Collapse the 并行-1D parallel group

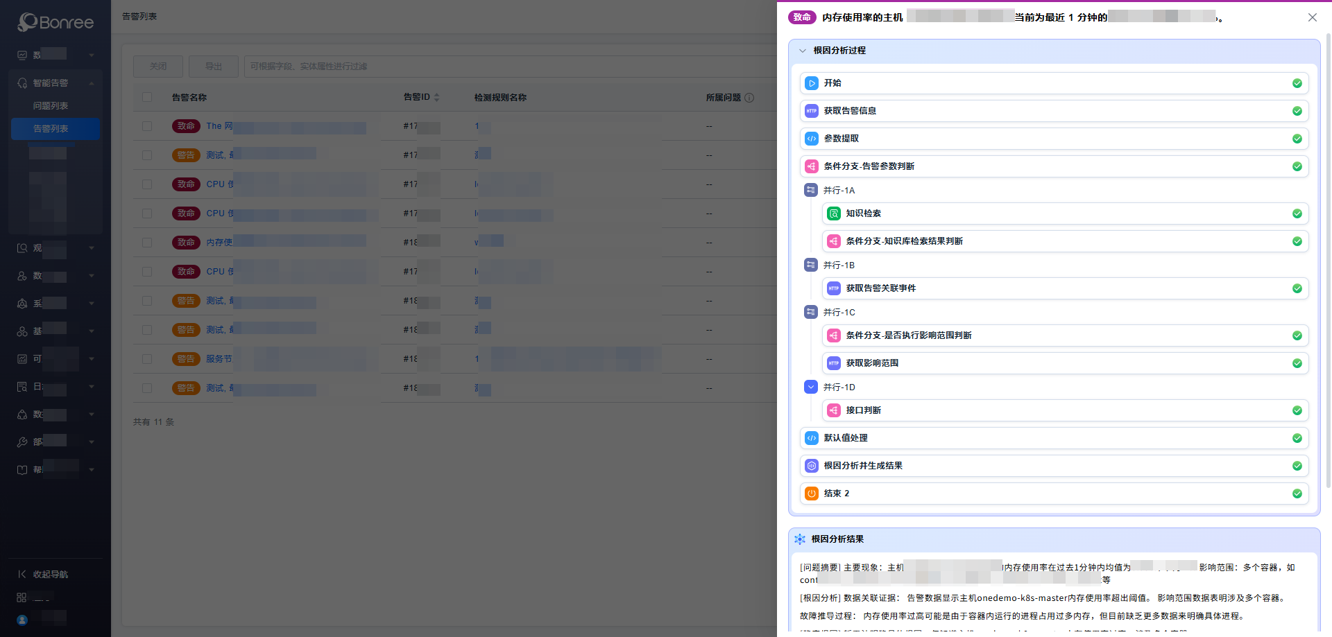811,387
